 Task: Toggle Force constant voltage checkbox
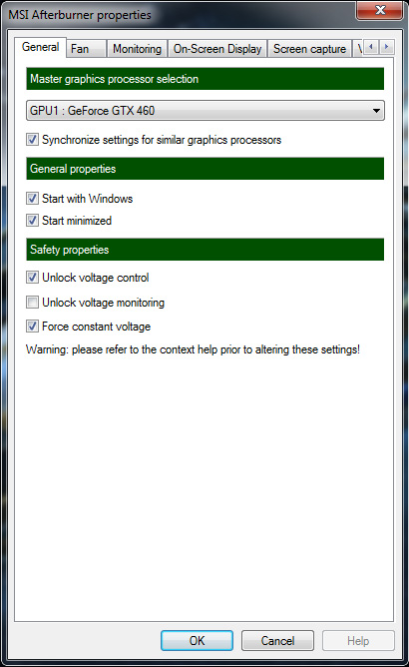[32, 327]
